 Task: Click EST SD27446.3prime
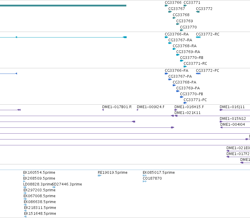pyautogui.click(x=67, y=184)
